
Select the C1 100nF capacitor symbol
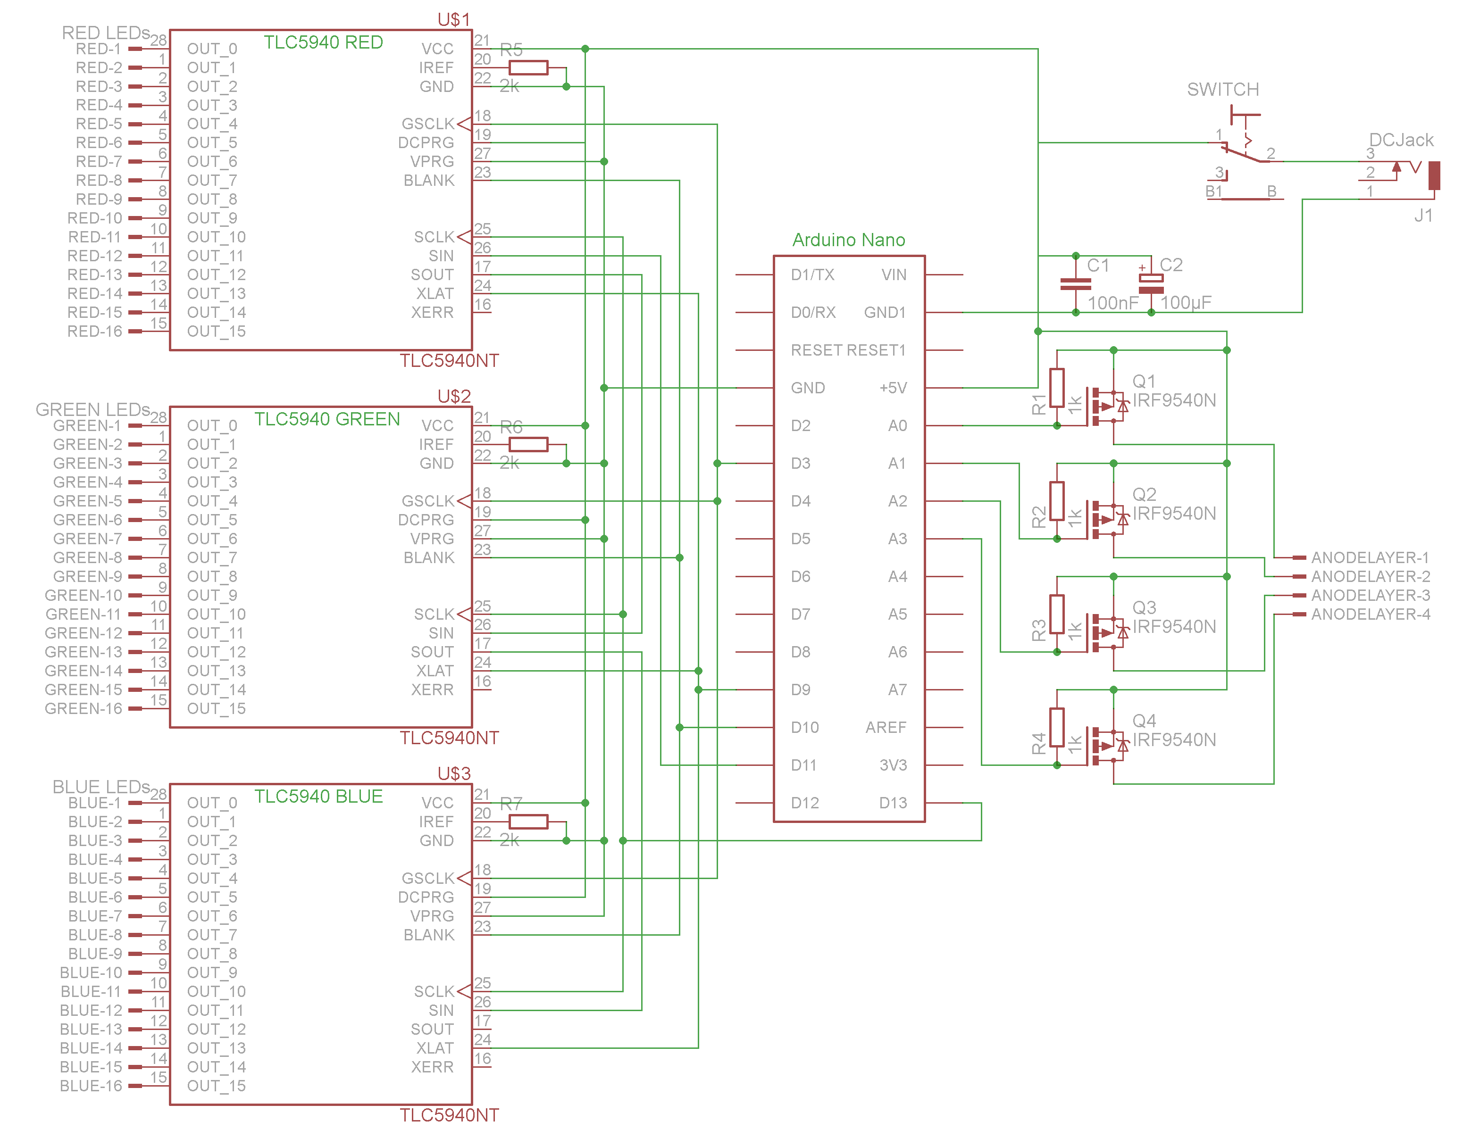click(1076, 284)
